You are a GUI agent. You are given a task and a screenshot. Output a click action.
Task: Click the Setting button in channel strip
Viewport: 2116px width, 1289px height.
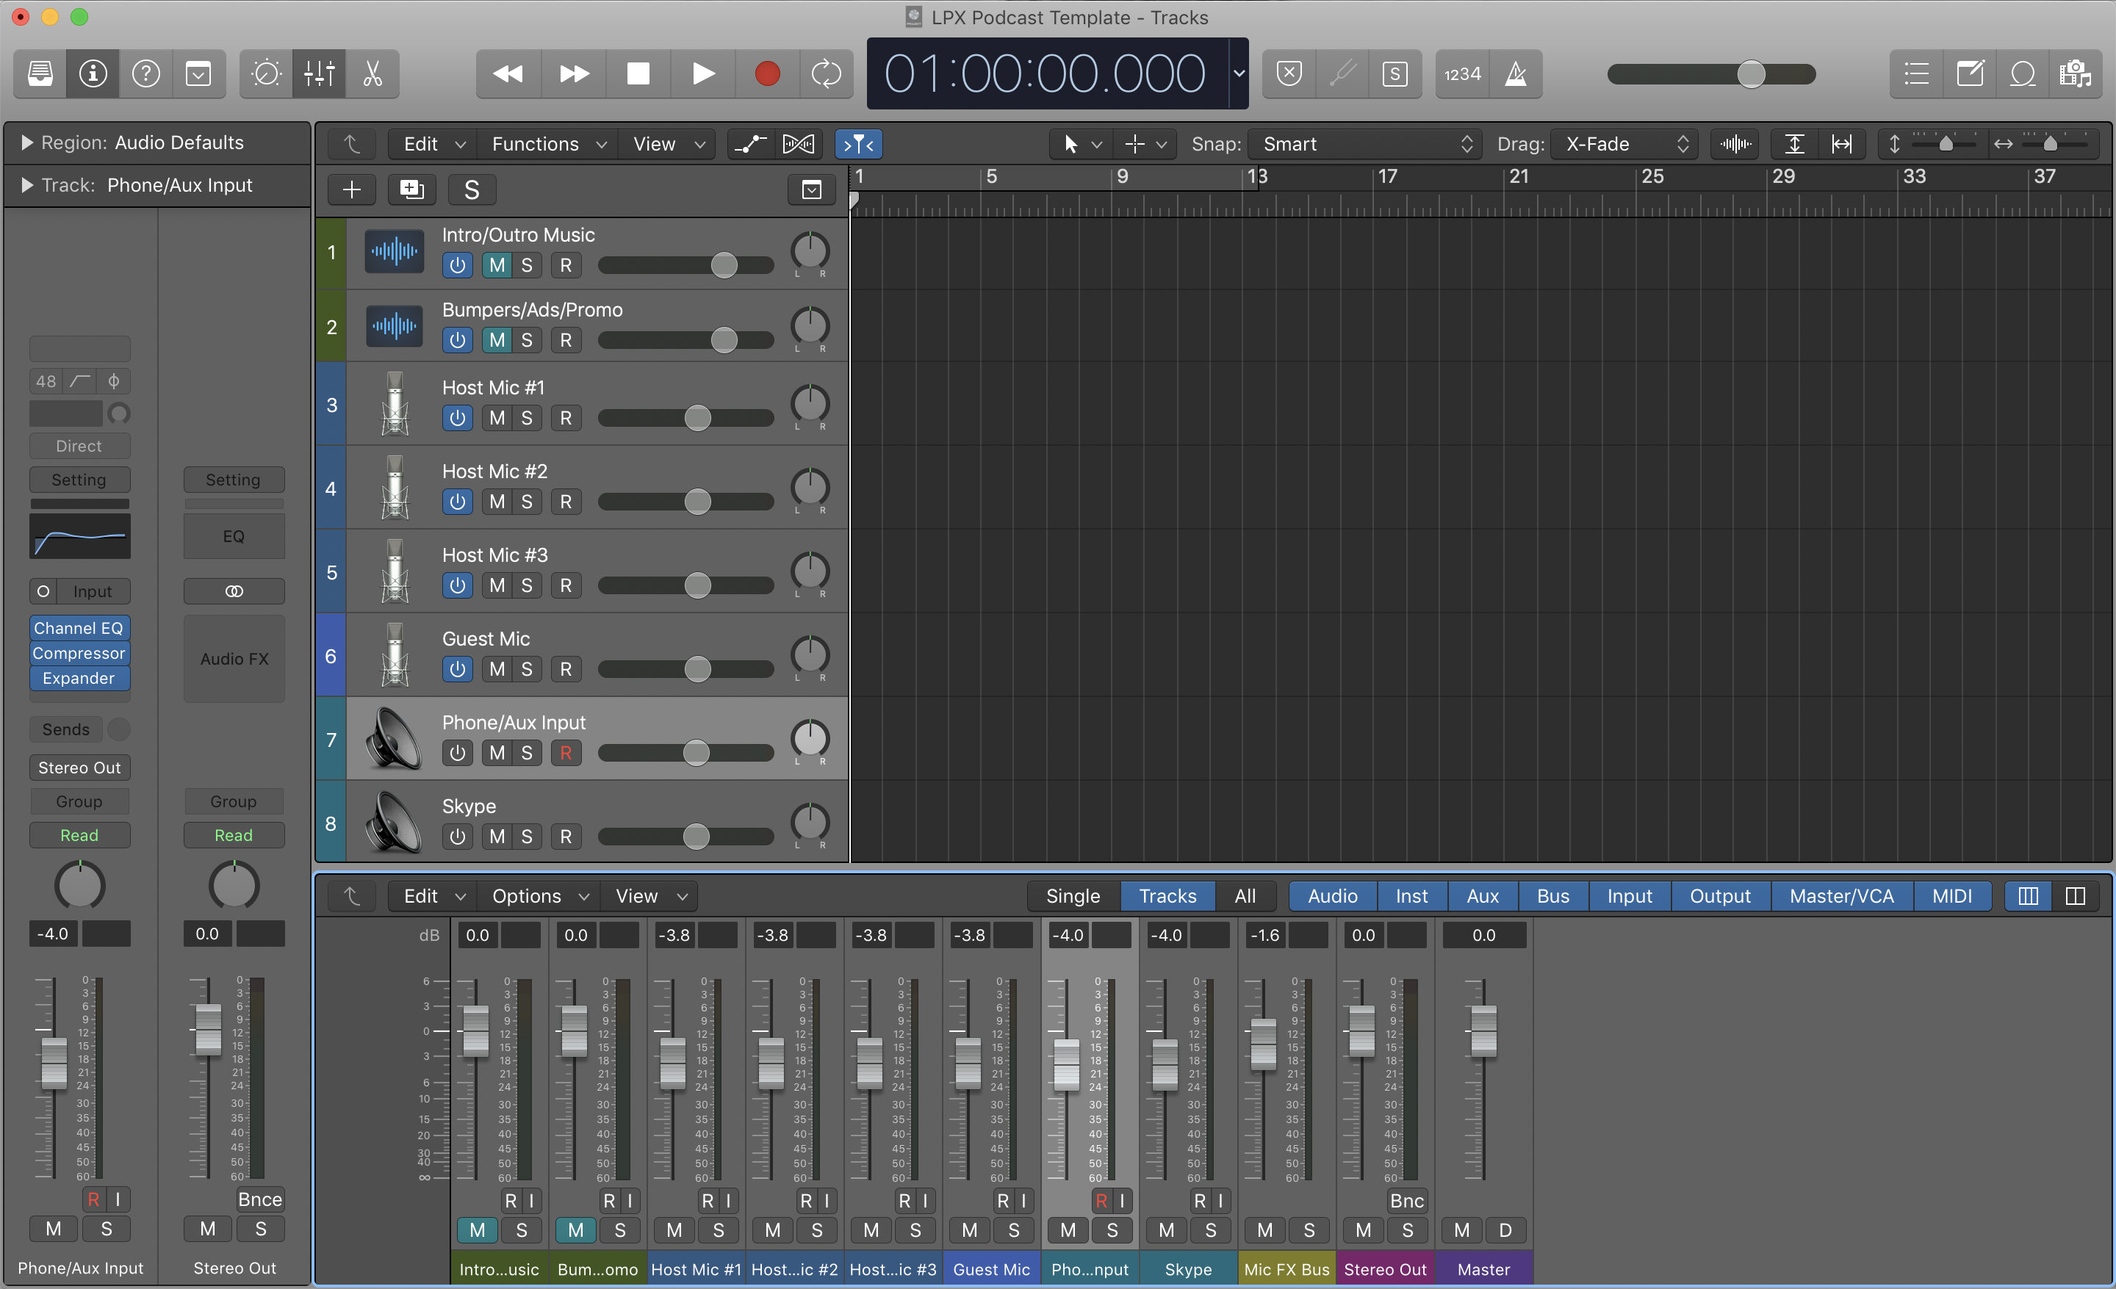(x=79, y=479)
